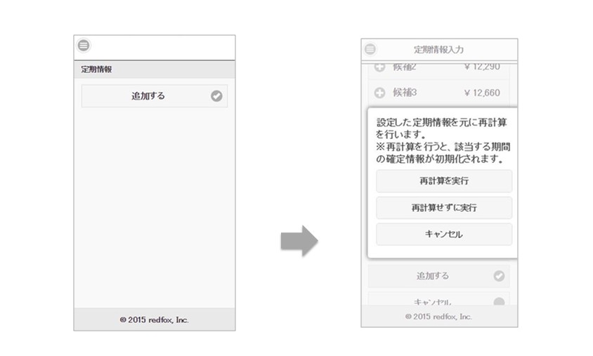This screenshot has width=593, height=356.
Task: Open the hamburger menu in left screen
Action: (x=84, y=46)
